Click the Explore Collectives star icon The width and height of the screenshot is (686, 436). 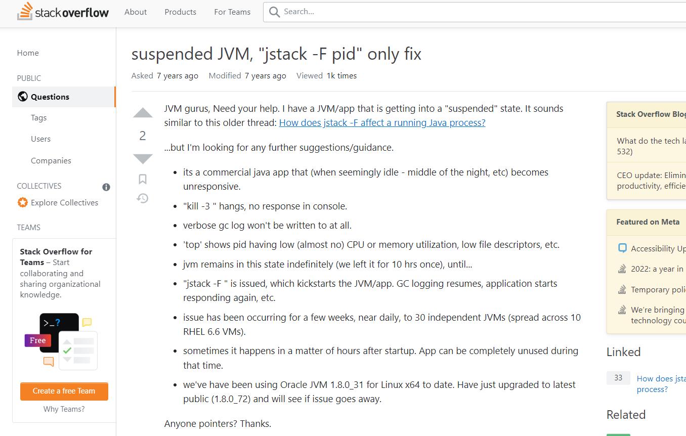[x=23, y=202]
